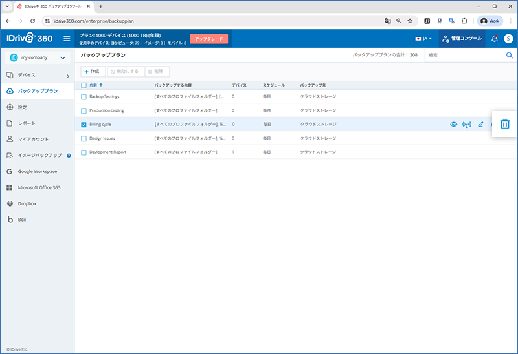This screenshot has height=354, width=518.
Task: Open the my company dropdown
Action: [x=38, y=58]
